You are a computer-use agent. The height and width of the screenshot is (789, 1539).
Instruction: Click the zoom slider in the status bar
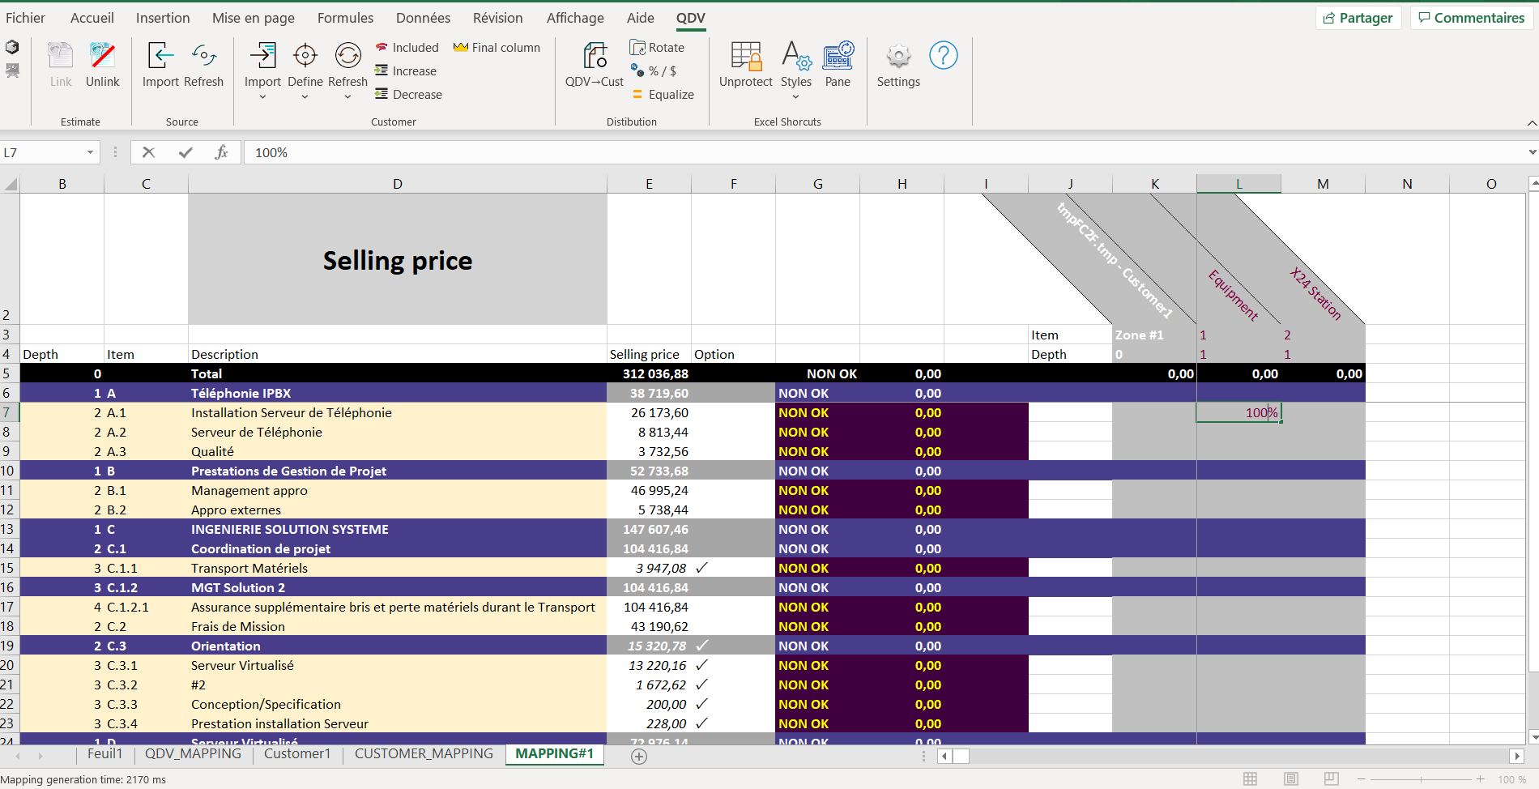tap(1422, 779)
